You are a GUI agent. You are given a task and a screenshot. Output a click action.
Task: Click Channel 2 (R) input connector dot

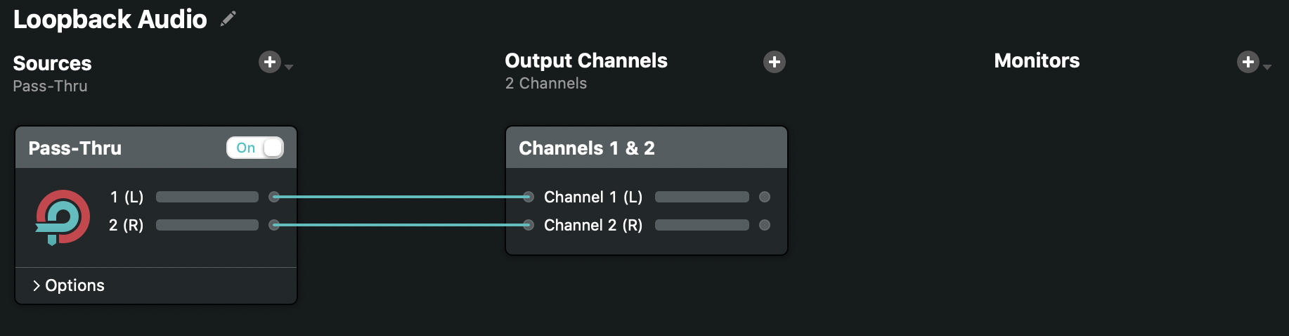(x=529, y=225)
